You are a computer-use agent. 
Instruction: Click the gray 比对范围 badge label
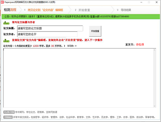[9, 112]
